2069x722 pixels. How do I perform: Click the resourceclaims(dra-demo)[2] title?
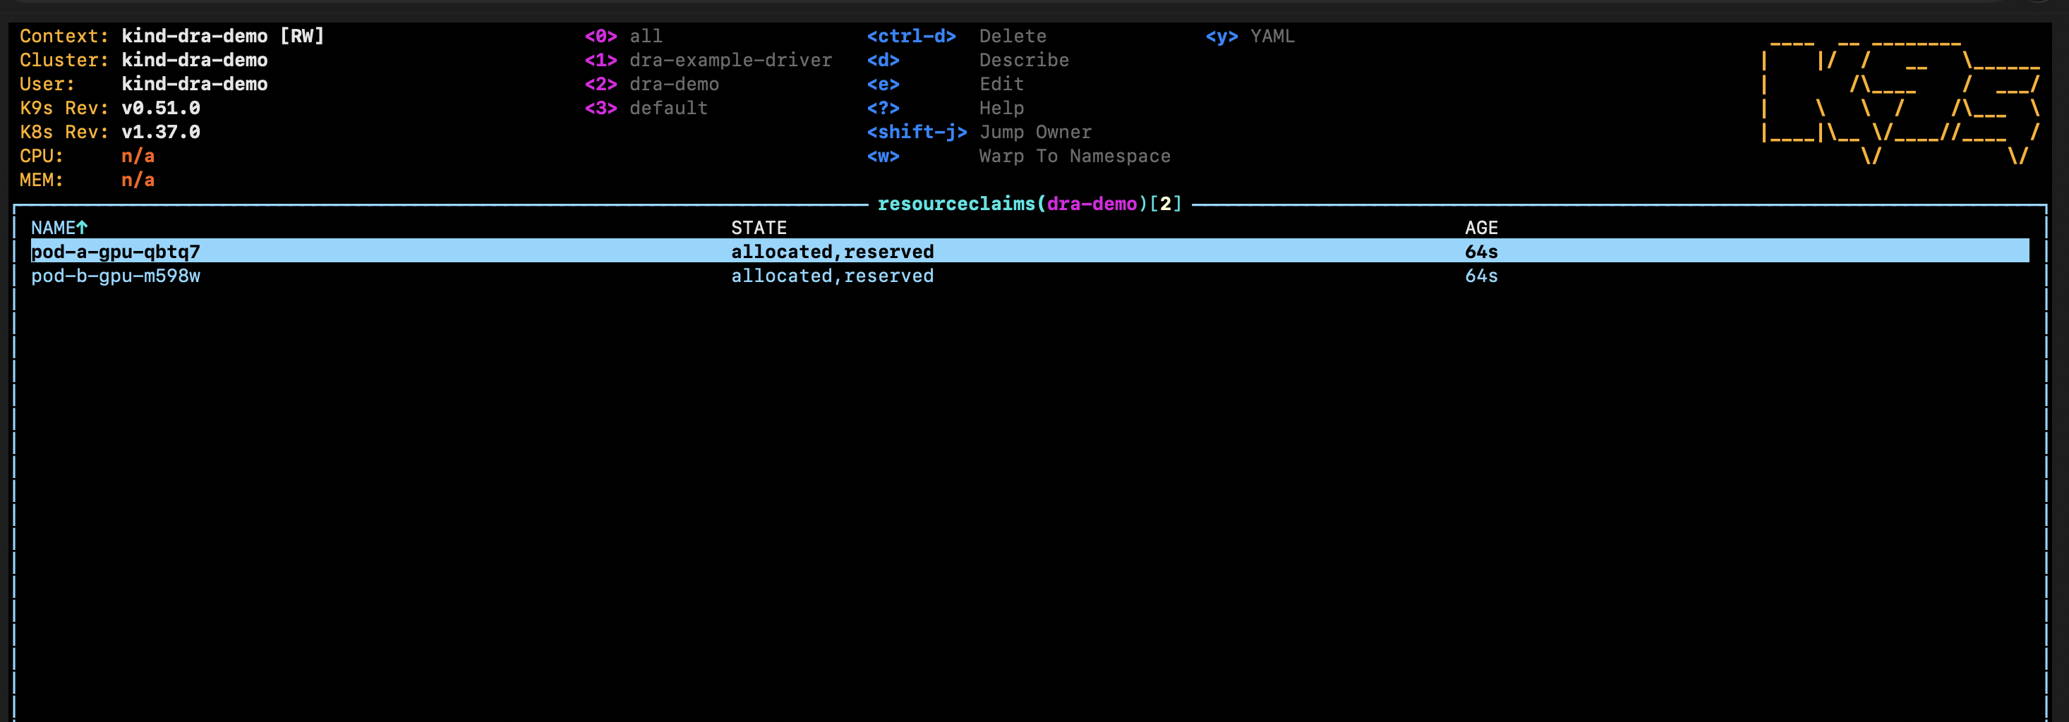[1030, 204]
